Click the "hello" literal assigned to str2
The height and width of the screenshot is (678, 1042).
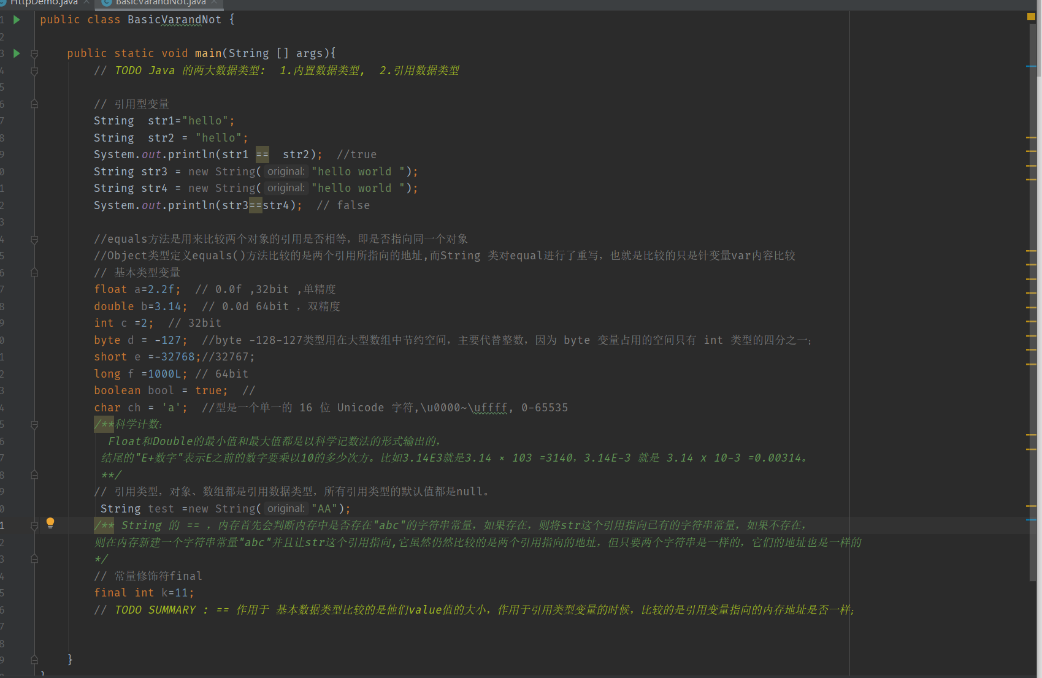219,138
